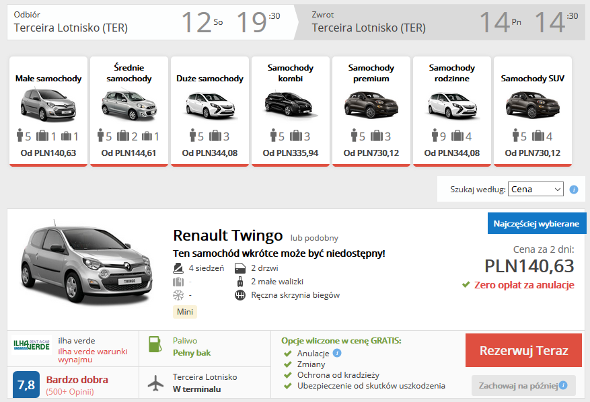Edit return location under Zwrot
This screenshot has width=590, height=402.
click(x=369, y=28)
